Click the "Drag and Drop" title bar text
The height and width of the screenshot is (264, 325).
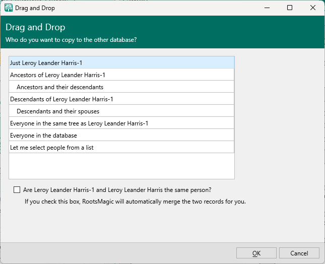coord(36,8)
